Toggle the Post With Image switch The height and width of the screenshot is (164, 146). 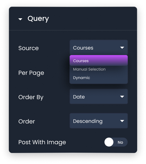point(116,142)
